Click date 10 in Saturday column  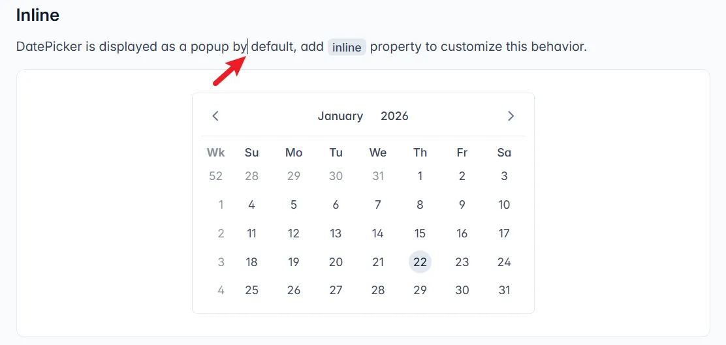[504, 205]
